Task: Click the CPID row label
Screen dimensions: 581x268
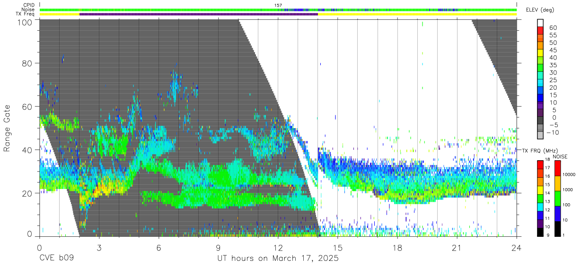Action: [28, 5]
